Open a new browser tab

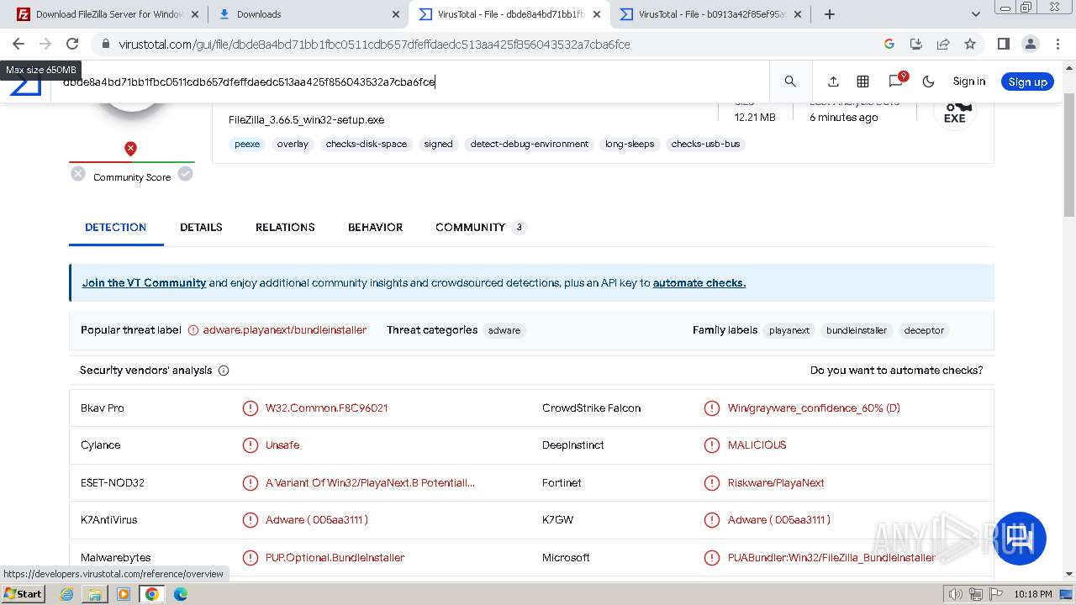[x=830, y=14]
